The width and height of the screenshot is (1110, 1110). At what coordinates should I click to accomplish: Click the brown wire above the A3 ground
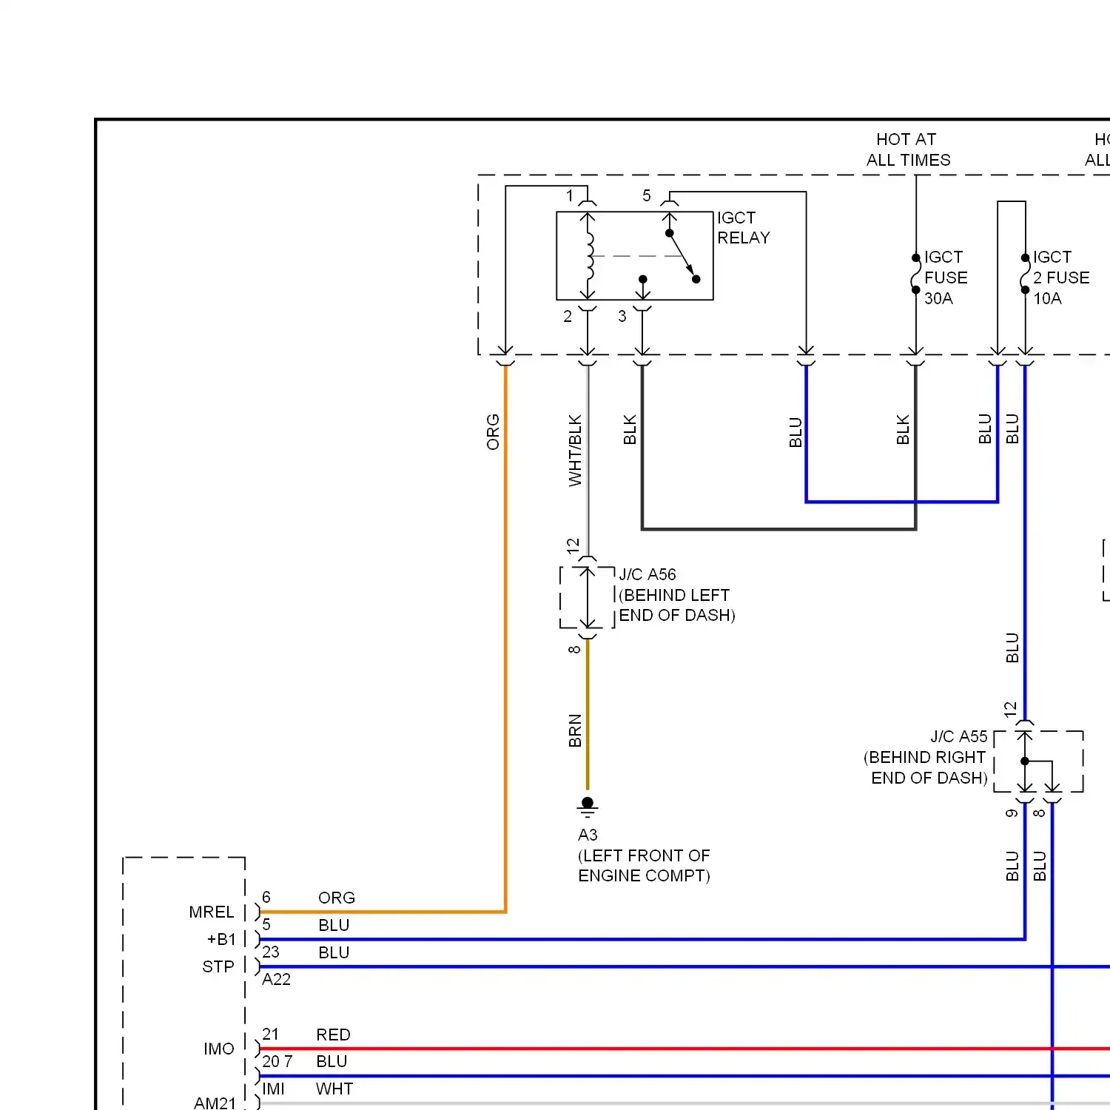(588, 714)
